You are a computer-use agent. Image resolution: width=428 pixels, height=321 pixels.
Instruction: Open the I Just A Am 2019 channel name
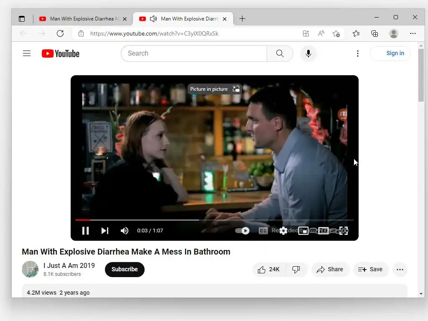pos(69,265)
